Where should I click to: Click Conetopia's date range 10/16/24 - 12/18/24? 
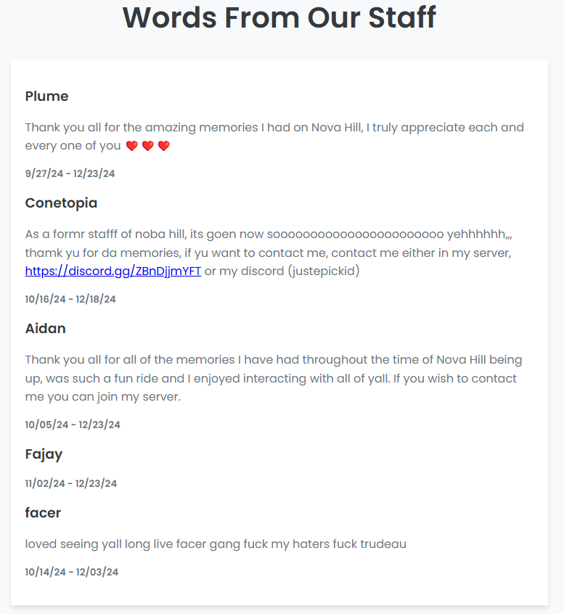(70, 299)
